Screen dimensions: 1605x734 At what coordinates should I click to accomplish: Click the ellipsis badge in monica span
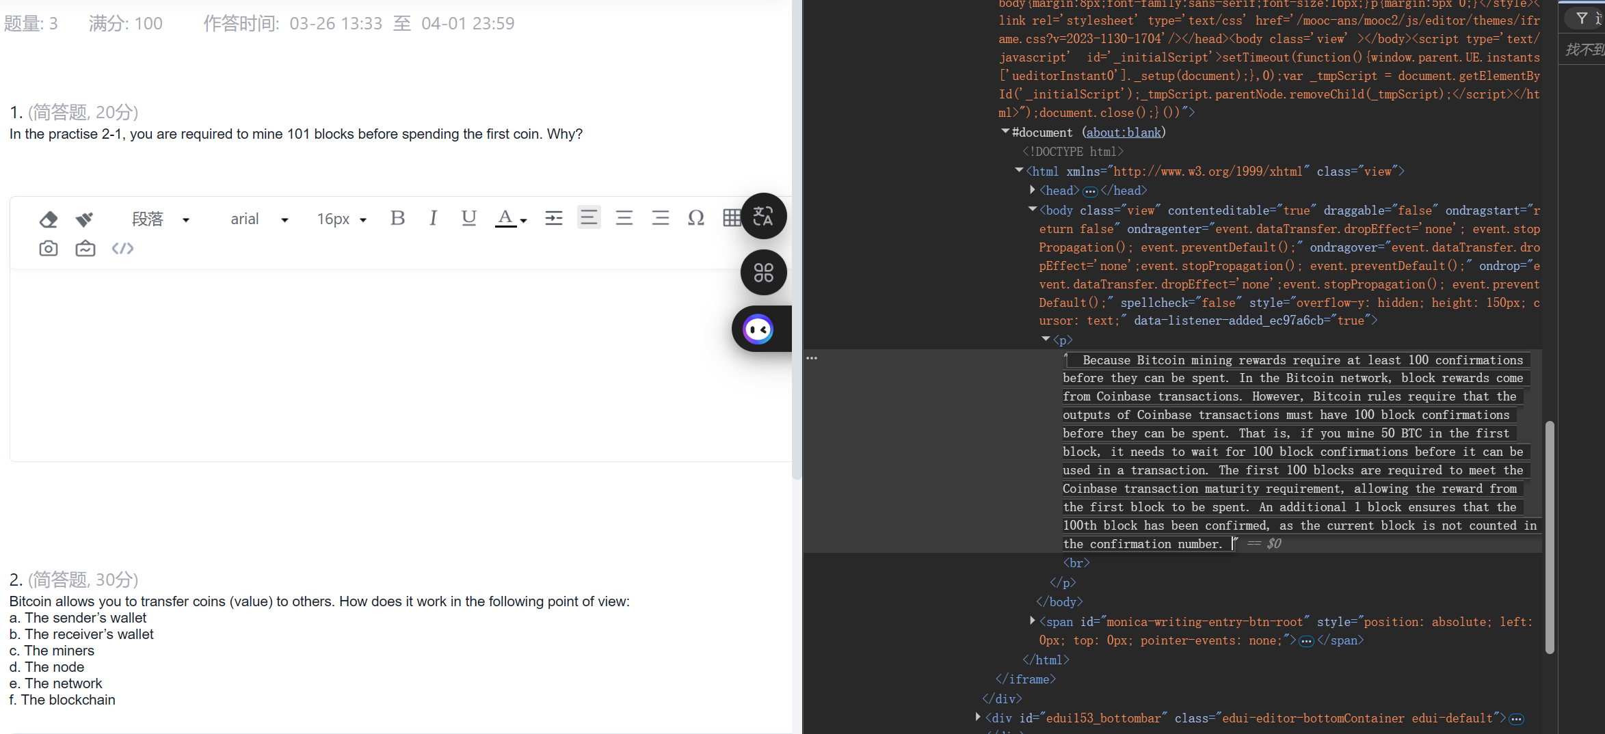(1306, 641)
